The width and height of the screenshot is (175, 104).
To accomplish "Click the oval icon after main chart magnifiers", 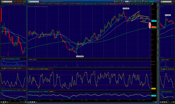I will pyautogui.click(x=34, y=102).
